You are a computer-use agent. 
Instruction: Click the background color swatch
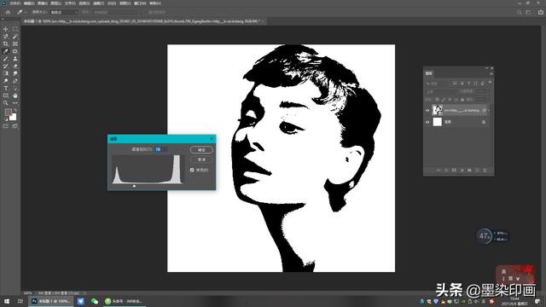[x=14, y=118]
